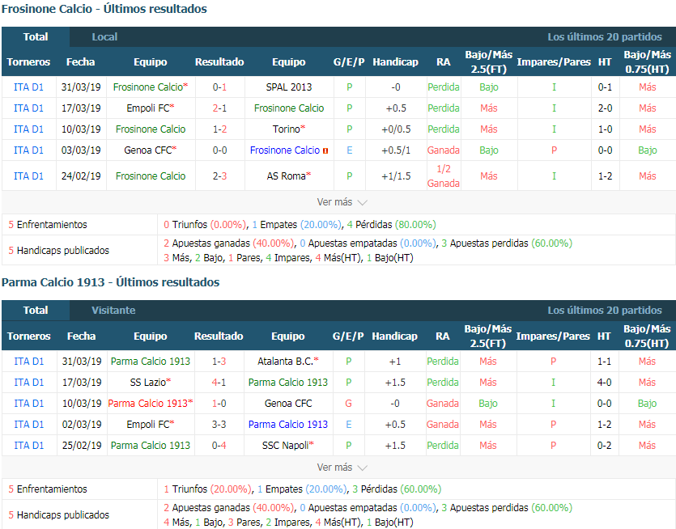Click the '+1/1.5' handicap value
The height and width of the screenshot is (529, 676).
[396, 176]
